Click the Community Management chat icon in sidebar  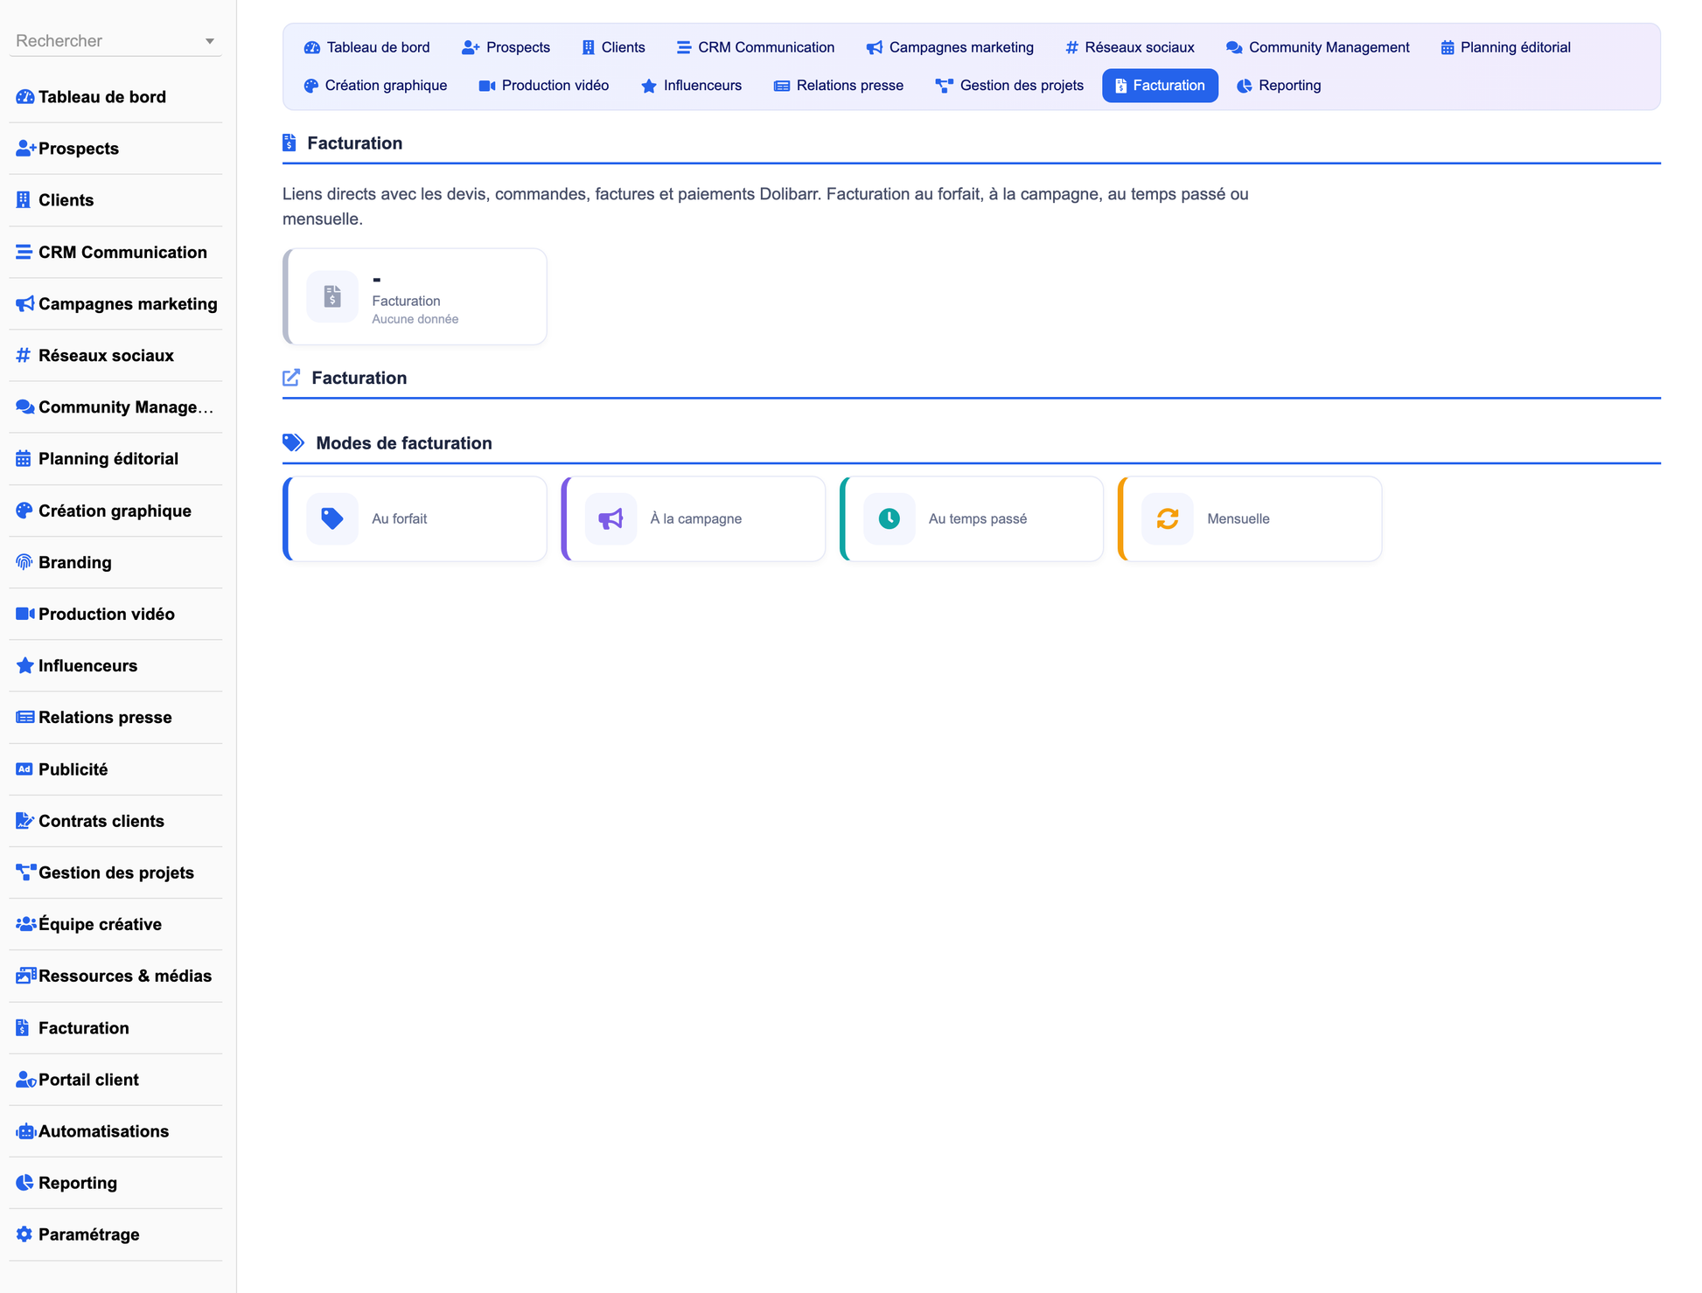25,407
